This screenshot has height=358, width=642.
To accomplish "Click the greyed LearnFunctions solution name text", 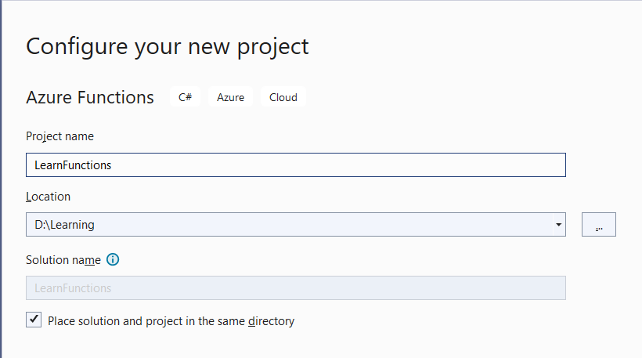I will click(73, 288).
